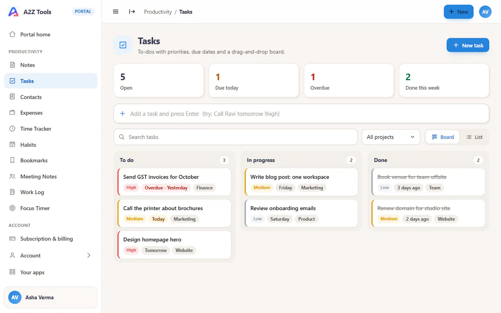Viewport: 501px width, 313px height.
Task: Click the A2Z Tools logo icon
Action: pos(13,12)
